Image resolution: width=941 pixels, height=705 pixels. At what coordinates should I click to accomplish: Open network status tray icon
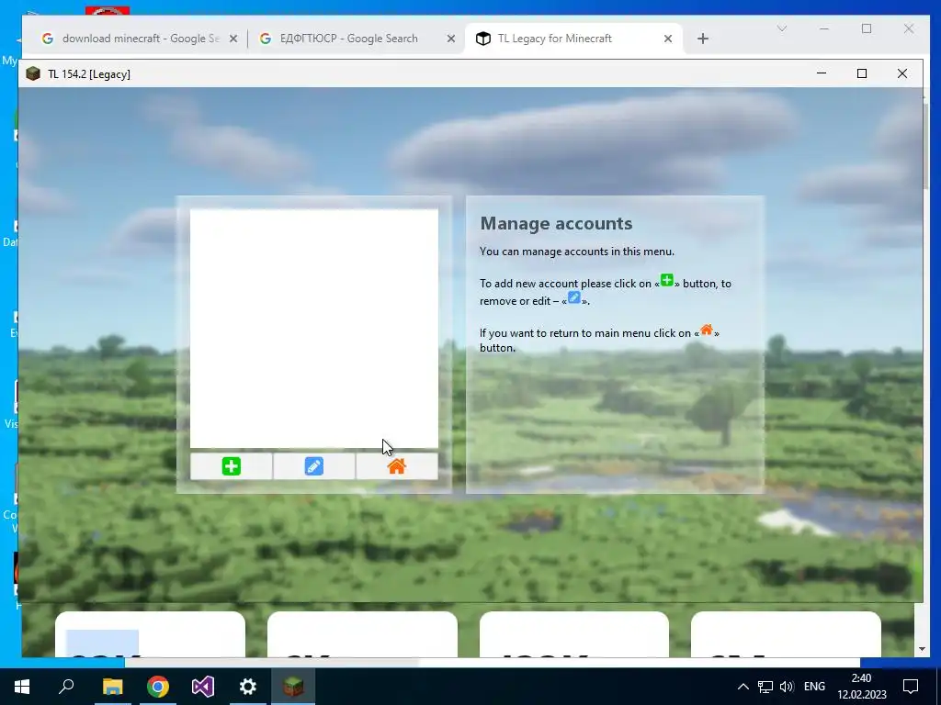(x=765, y=687)
